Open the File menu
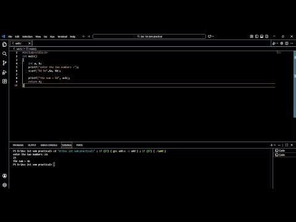This screenshot has width=296, height=222. point(10,36)
